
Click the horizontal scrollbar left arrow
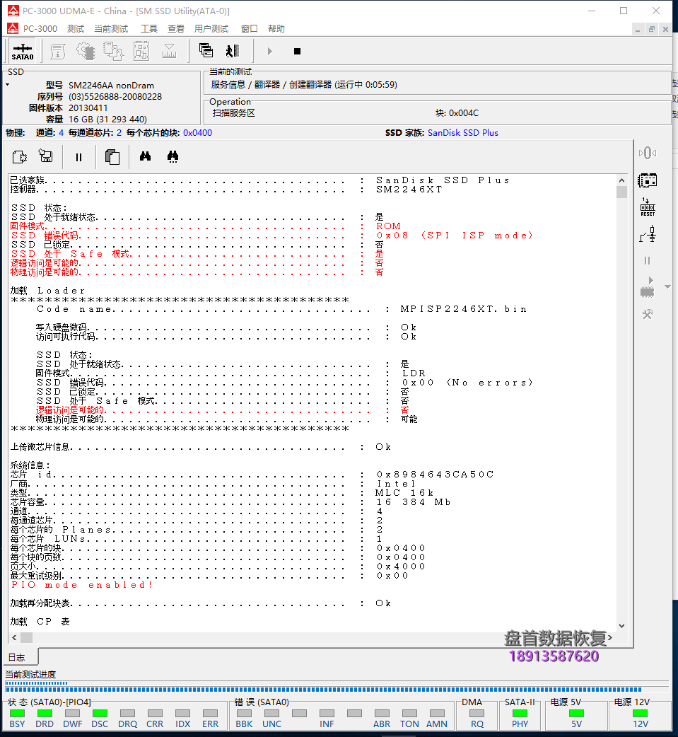(x=14, y=637)
